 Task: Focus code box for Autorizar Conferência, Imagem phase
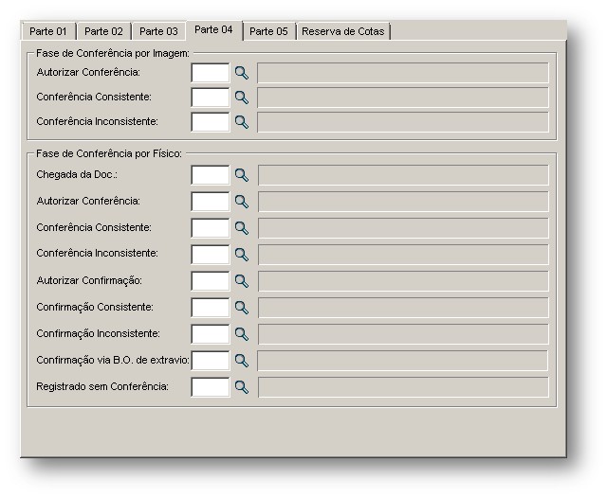click(x=211, y=73)
